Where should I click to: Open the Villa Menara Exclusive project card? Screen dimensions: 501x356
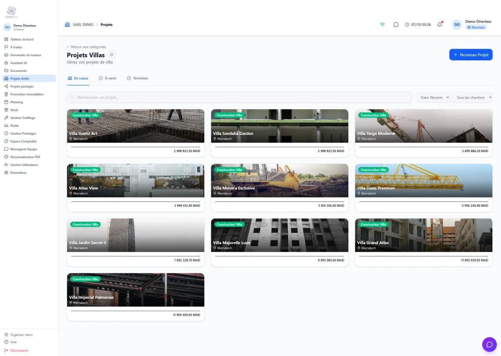point(279,187)
